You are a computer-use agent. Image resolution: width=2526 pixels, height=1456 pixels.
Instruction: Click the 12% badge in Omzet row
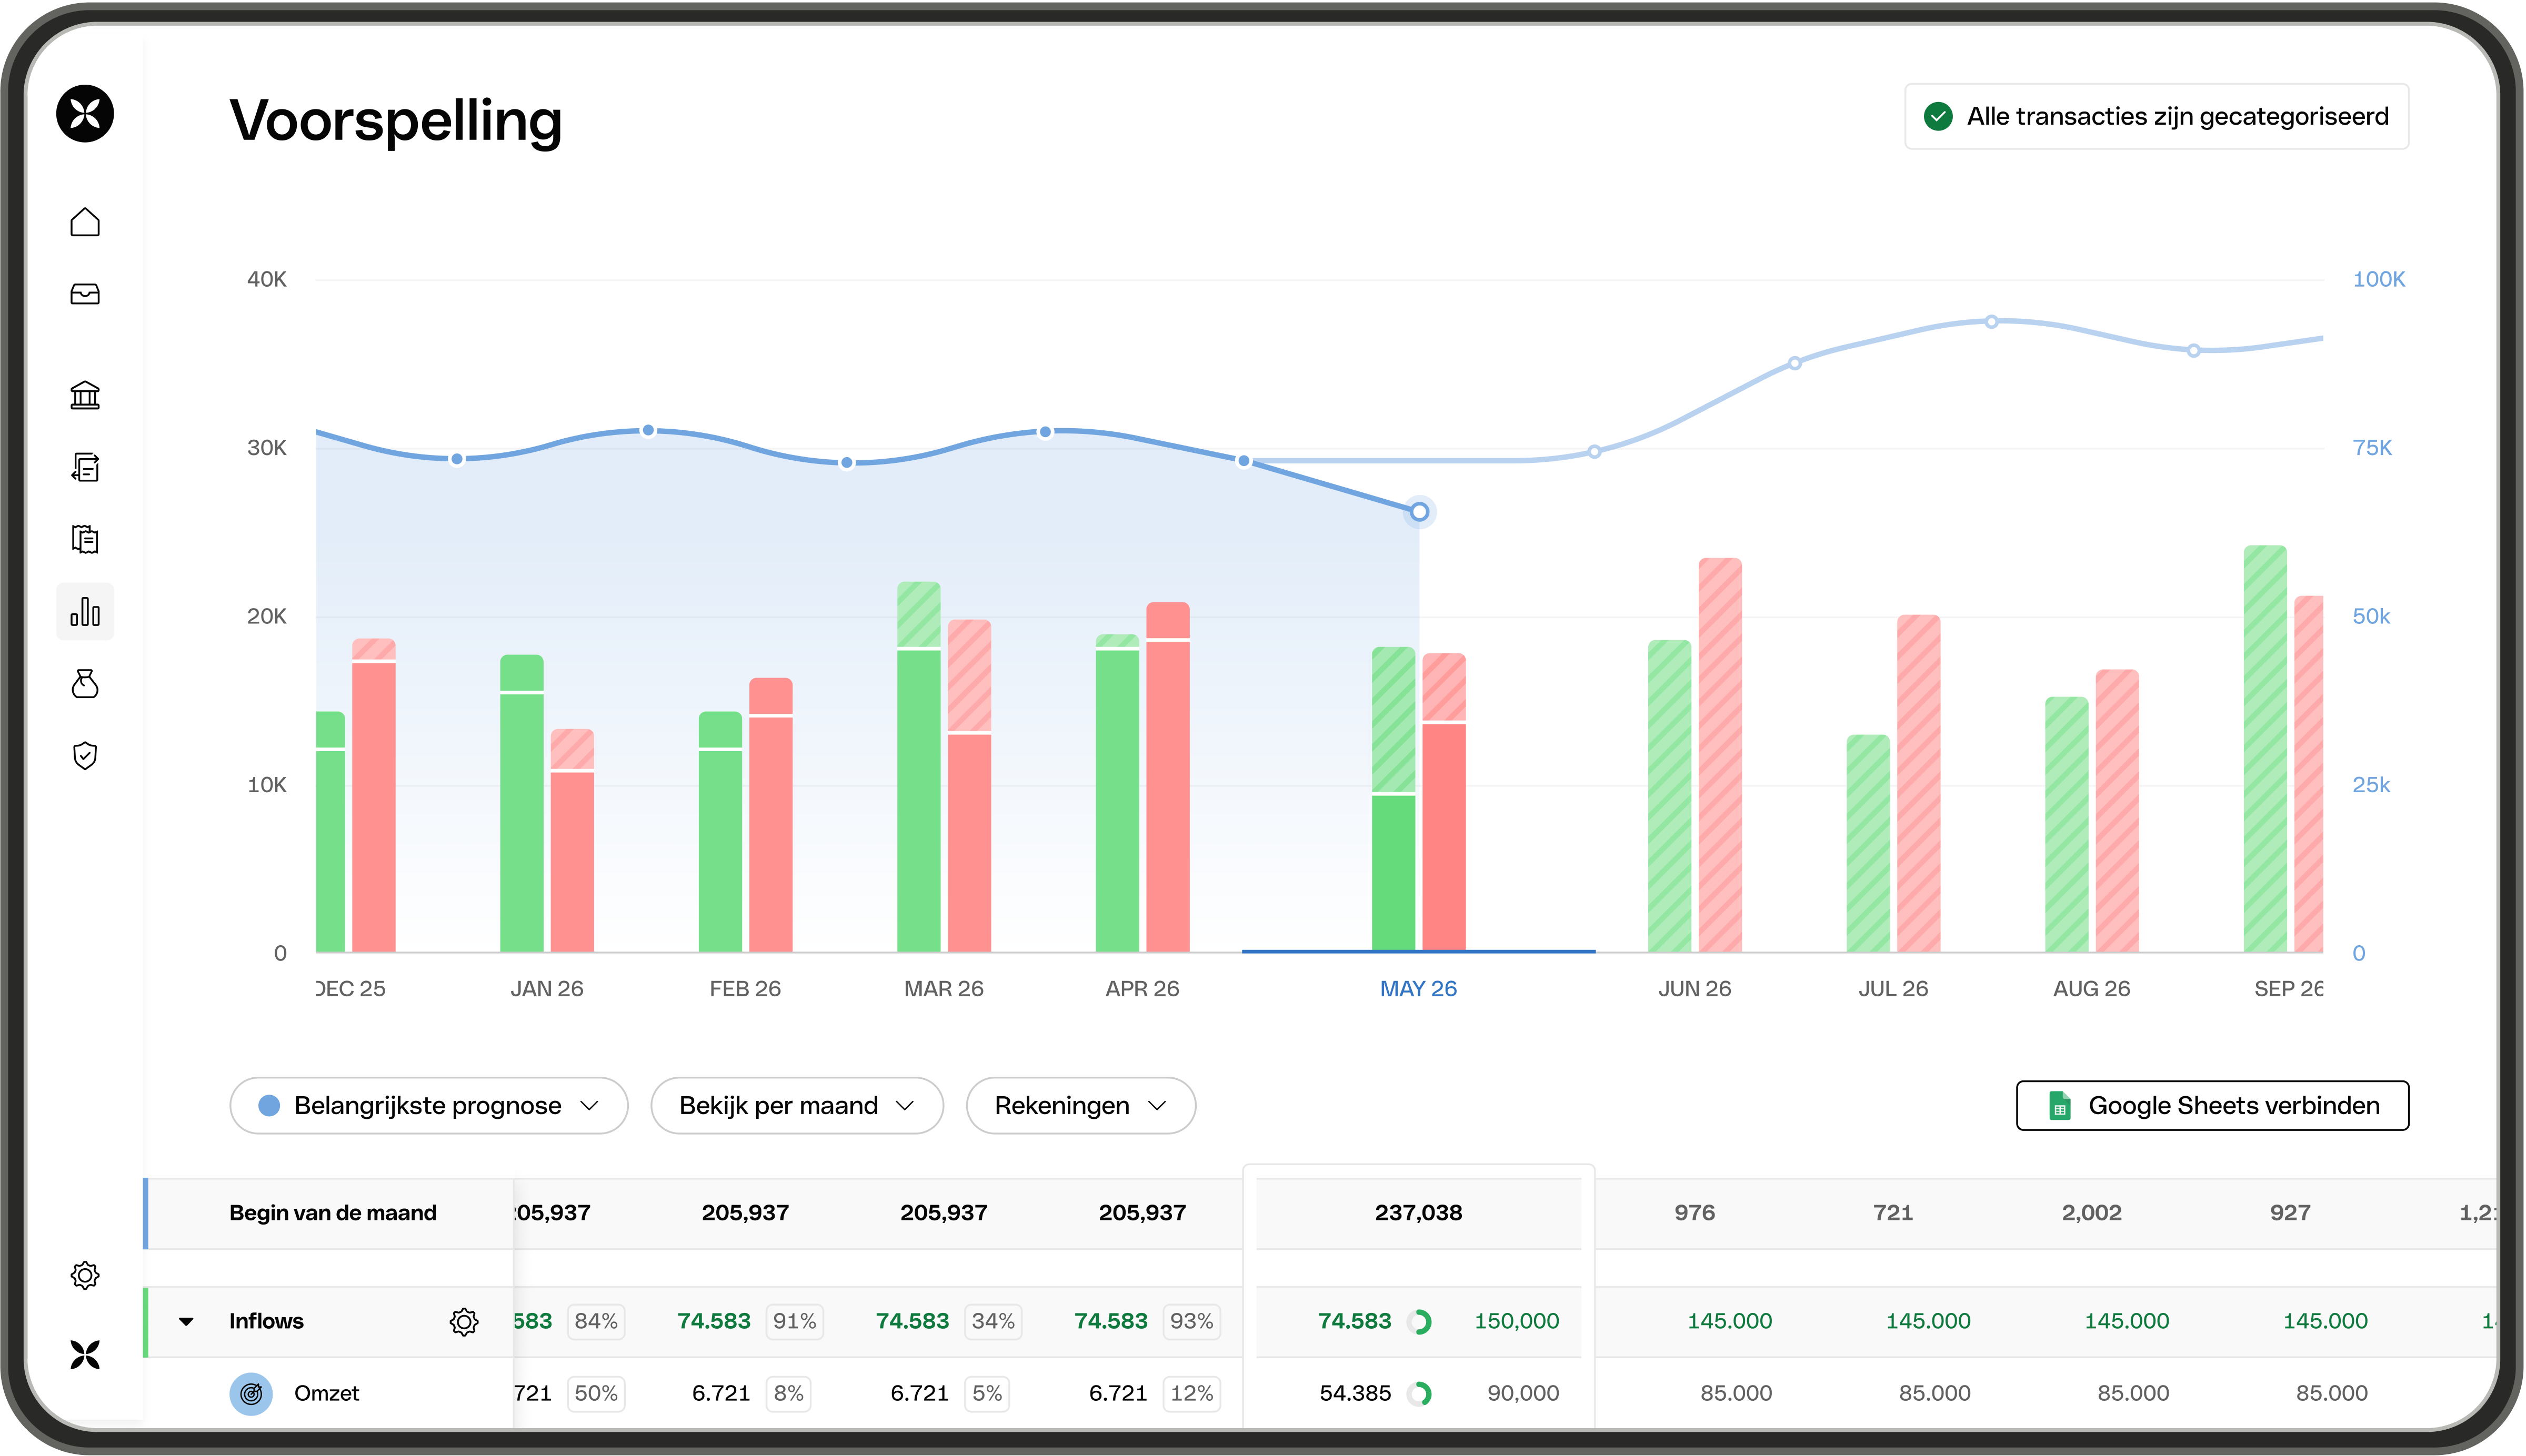(1191, 1393)
